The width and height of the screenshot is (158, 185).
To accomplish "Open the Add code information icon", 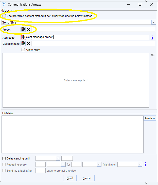I will point(152,37).
